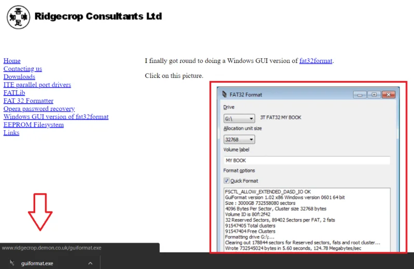Open Opera password recovery link
This screenshot has height=269, width=414.
point(39,109)
